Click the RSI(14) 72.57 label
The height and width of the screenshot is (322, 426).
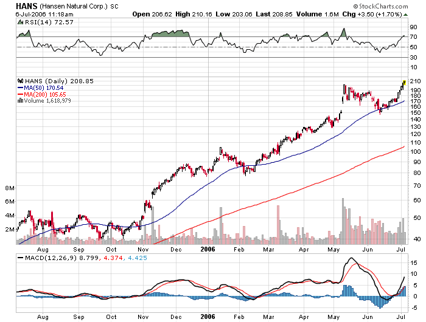click(49, 22)
